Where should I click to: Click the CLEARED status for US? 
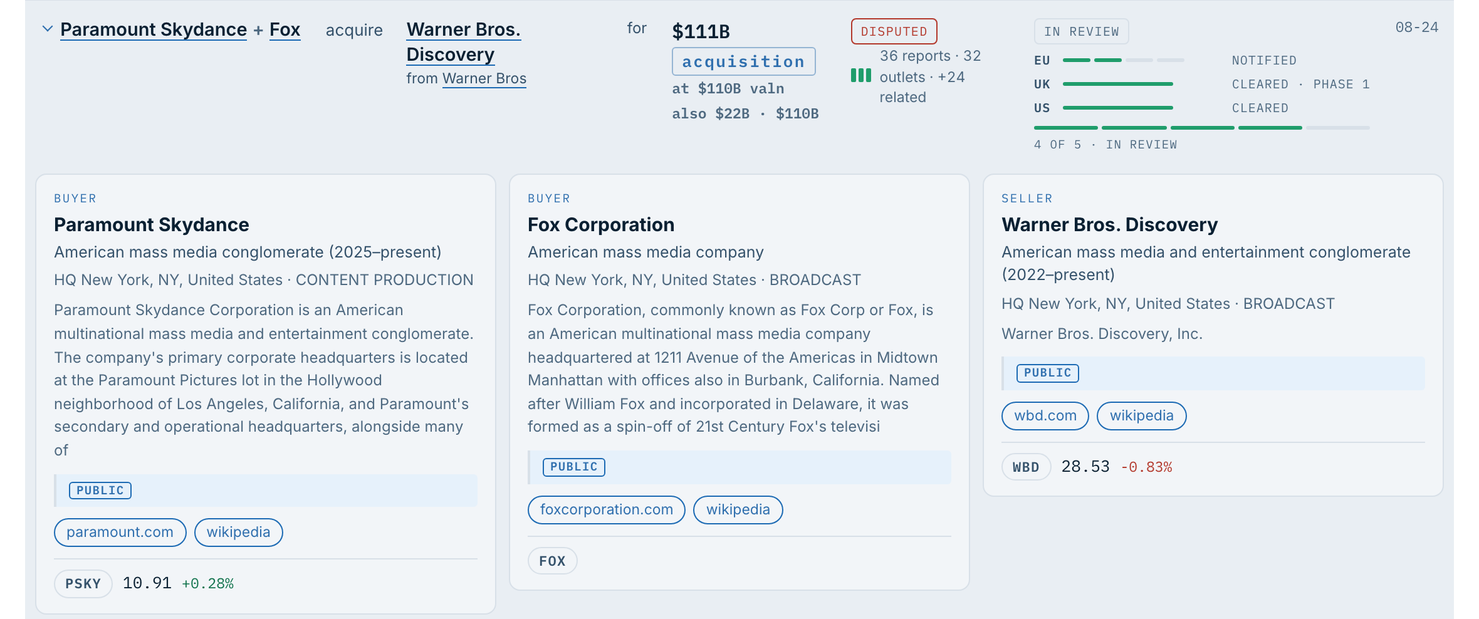(1260, 108)
